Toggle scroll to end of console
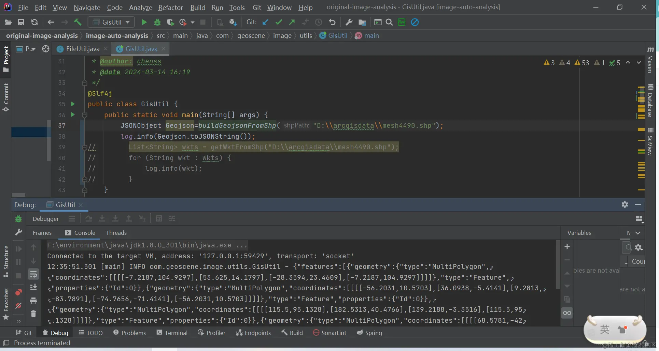 tap(33, 287)
